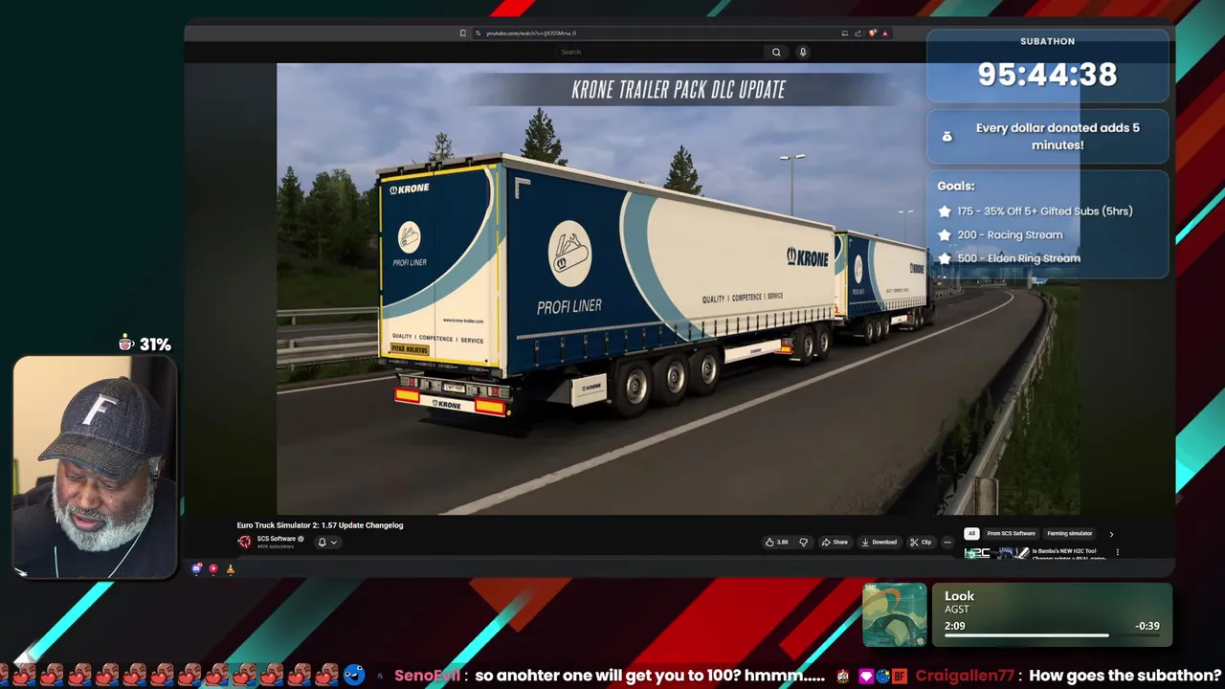Click the Racing Stream goal text
Screen dimensions: 1225x689
click(1010, 234)
